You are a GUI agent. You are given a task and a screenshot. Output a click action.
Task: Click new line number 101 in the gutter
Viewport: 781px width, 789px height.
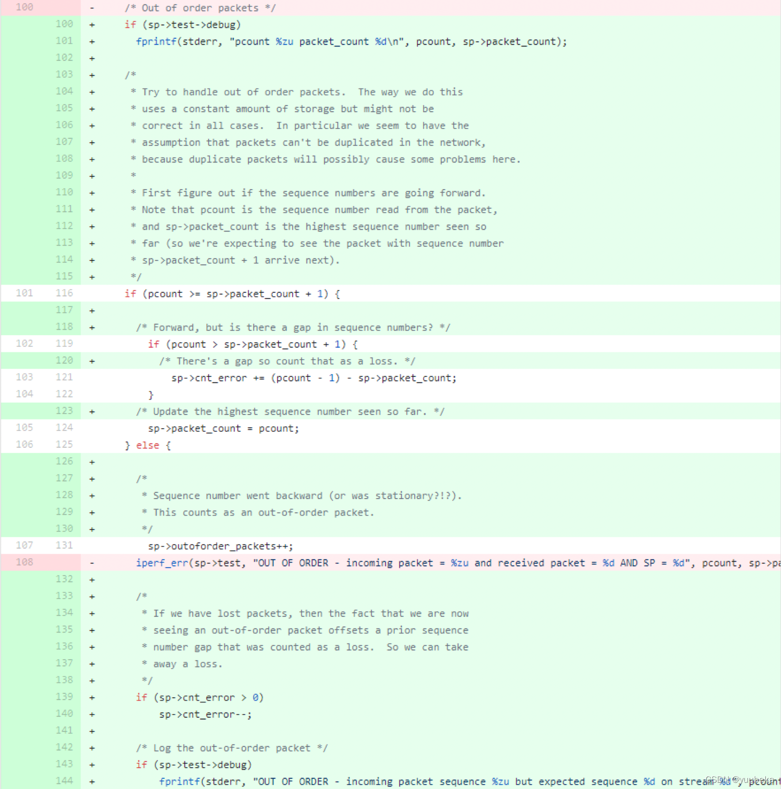64,41
